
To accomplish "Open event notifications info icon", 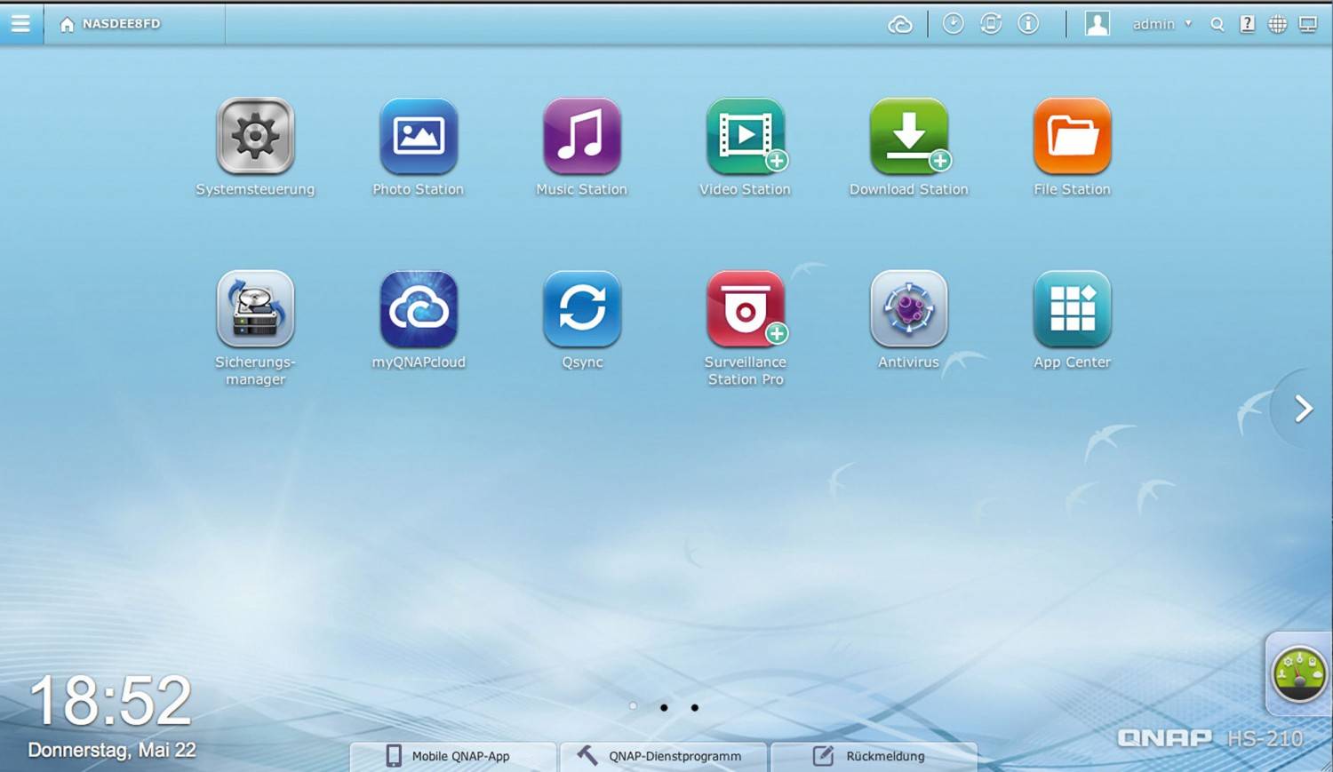I will click(x=1028, y=24).
